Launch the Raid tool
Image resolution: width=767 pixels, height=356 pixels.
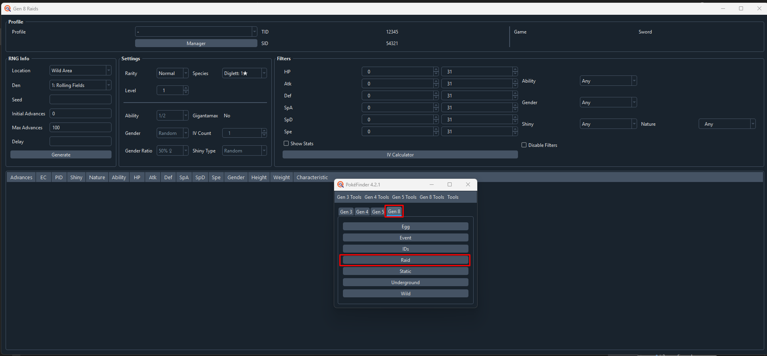click(x=405, y=260)
